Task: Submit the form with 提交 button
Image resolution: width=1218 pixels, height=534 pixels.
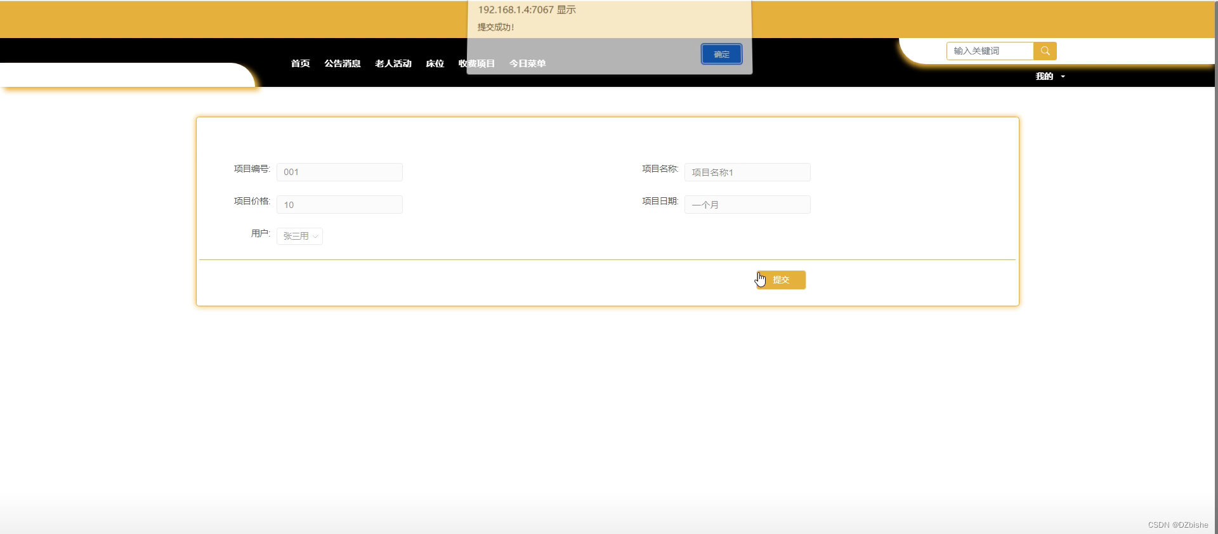Action: pos(781,280)
